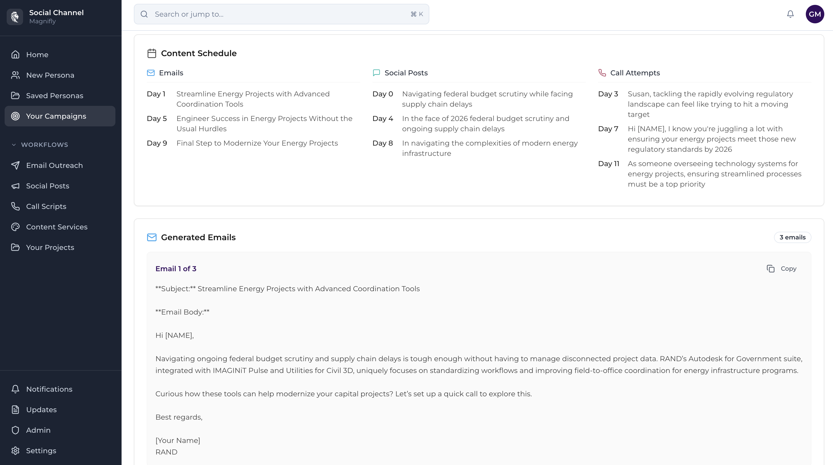Click the 3 emails badge
Viewport: 833px width, 465px height.
coord(792,237)
